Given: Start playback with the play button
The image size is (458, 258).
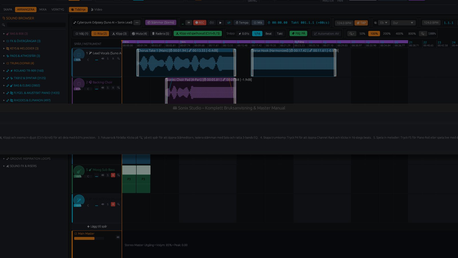Looking at the screenshot, I should pyautogui.click(x=220, y=23).
